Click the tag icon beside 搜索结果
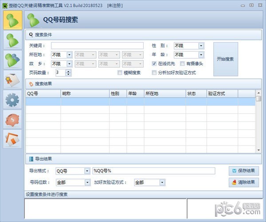Viewport: 266px width, 222px height. click(31, 84)
